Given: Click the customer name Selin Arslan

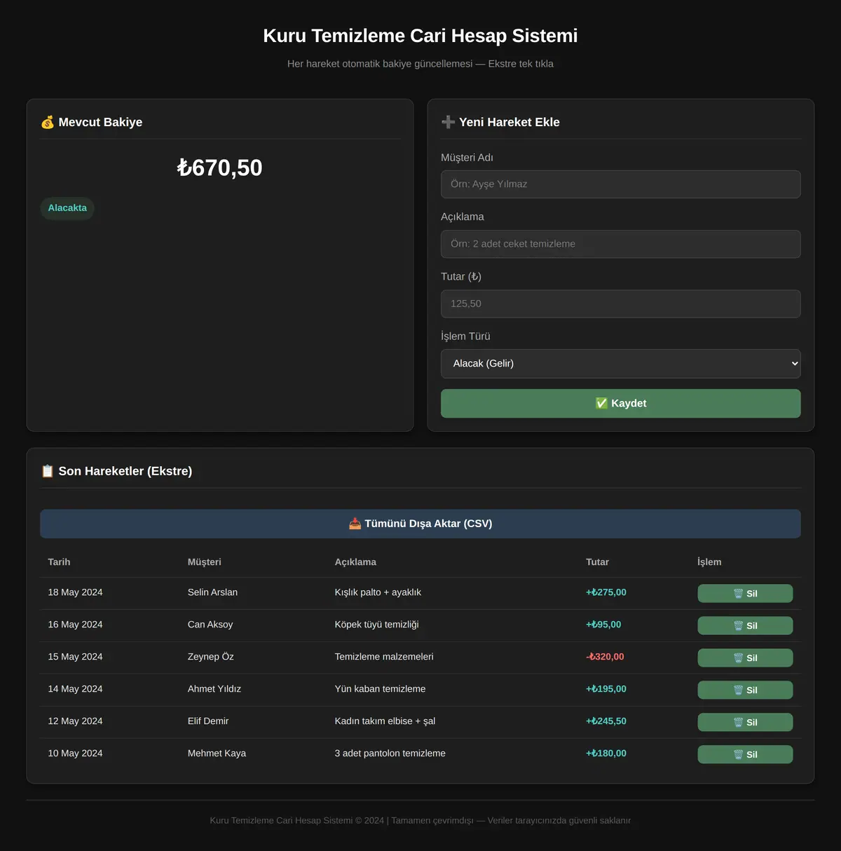Looking at the screenshot, I should point(212,592).
